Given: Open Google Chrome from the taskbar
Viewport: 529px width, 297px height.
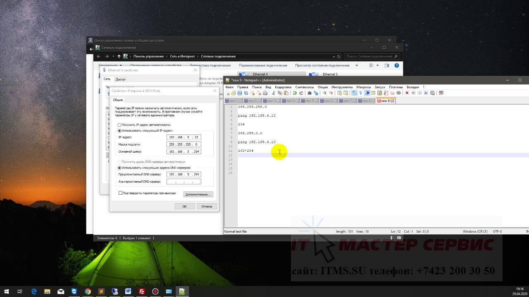Looking at the screenshot, I should point(88,292).
